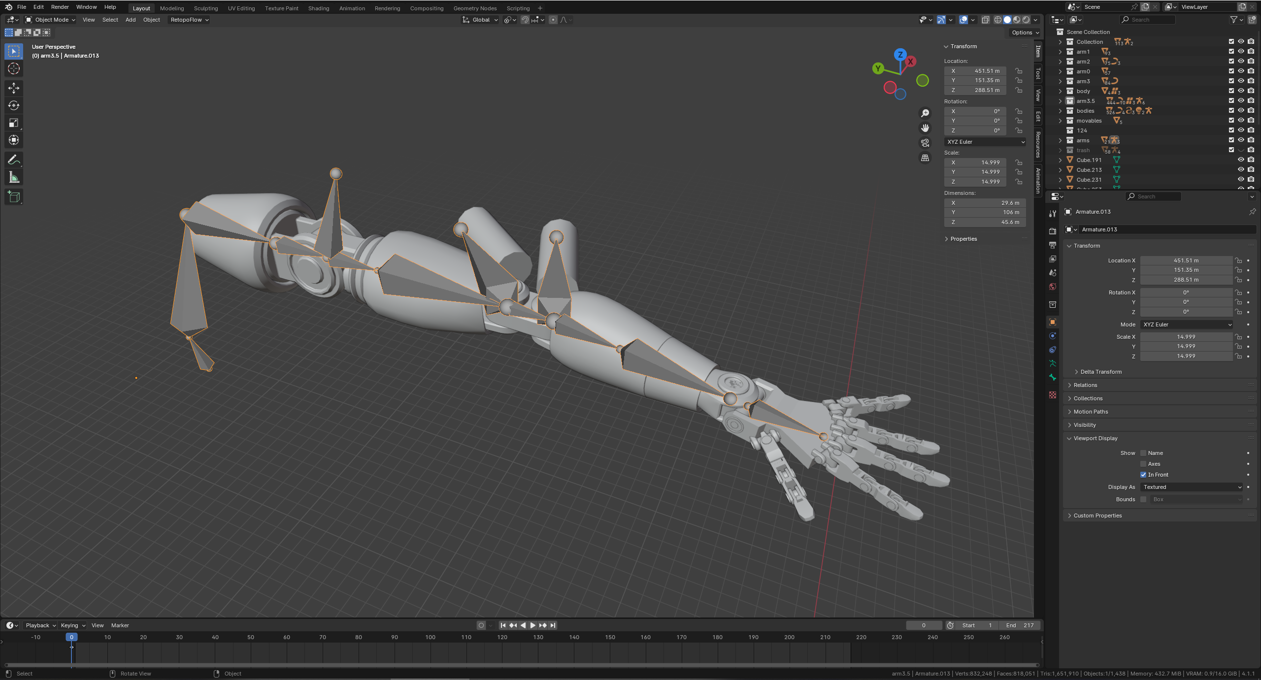Switch to rendered viewport shading

(x=1026, y=20)
